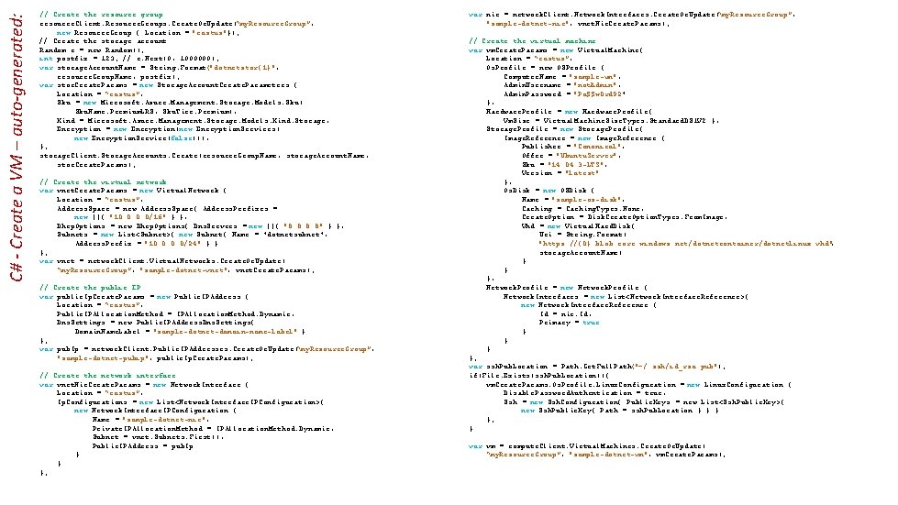Click 'StorageProfile = new StorageProfile'
This screenshot has width=898, height=505.
565,129
